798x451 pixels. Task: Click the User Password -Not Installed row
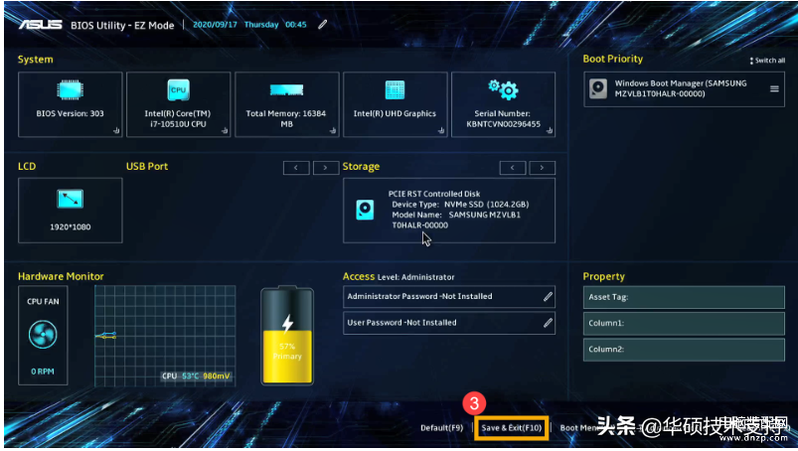(x=449, y=324)
